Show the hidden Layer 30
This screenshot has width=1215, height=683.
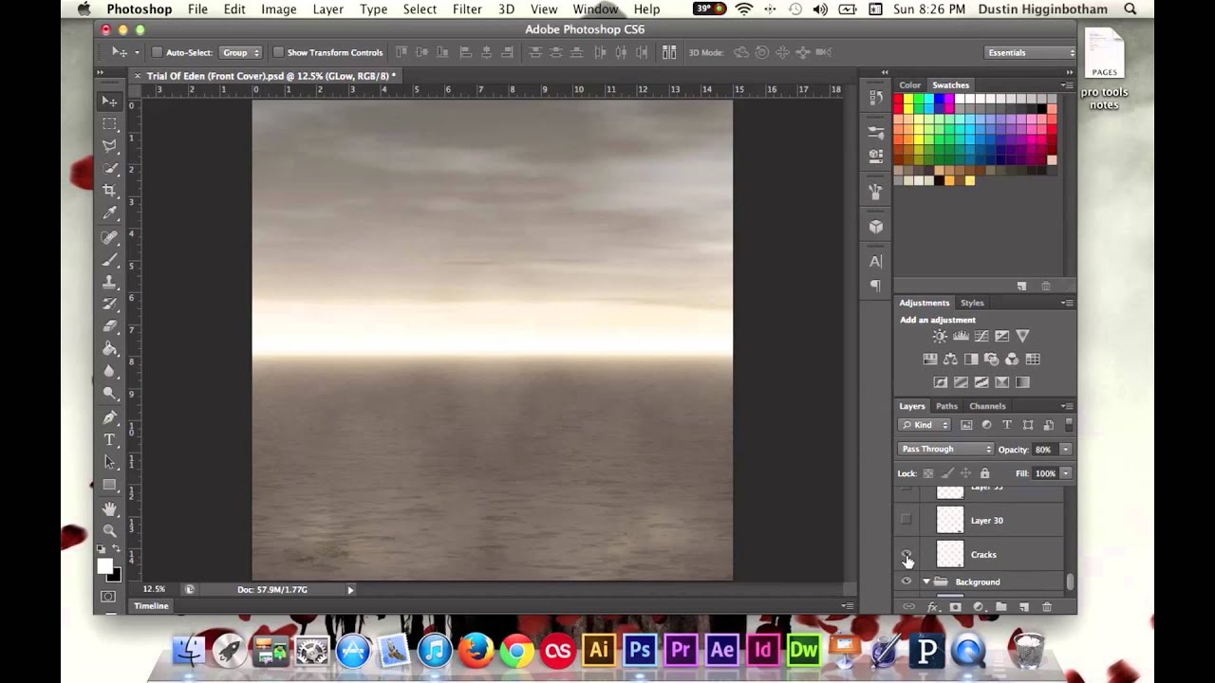pos(907,520)
